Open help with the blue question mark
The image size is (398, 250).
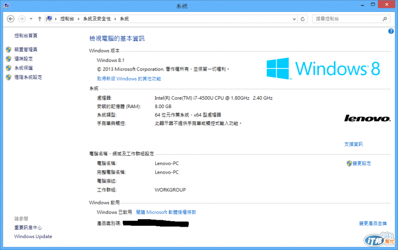(x=391, y=31)
